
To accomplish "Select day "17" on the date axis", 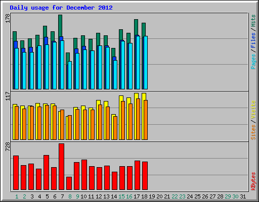I will click(x=137, y=196).
